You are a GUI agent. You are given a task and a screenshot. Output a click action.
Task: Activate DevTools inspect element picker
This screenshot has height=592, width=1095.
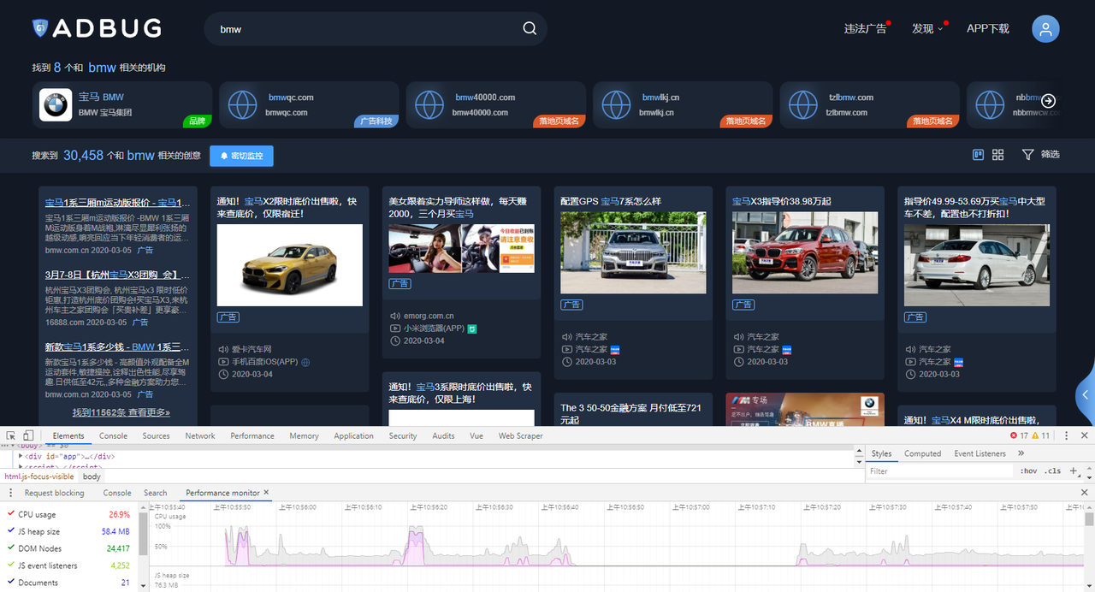(10, 435)
